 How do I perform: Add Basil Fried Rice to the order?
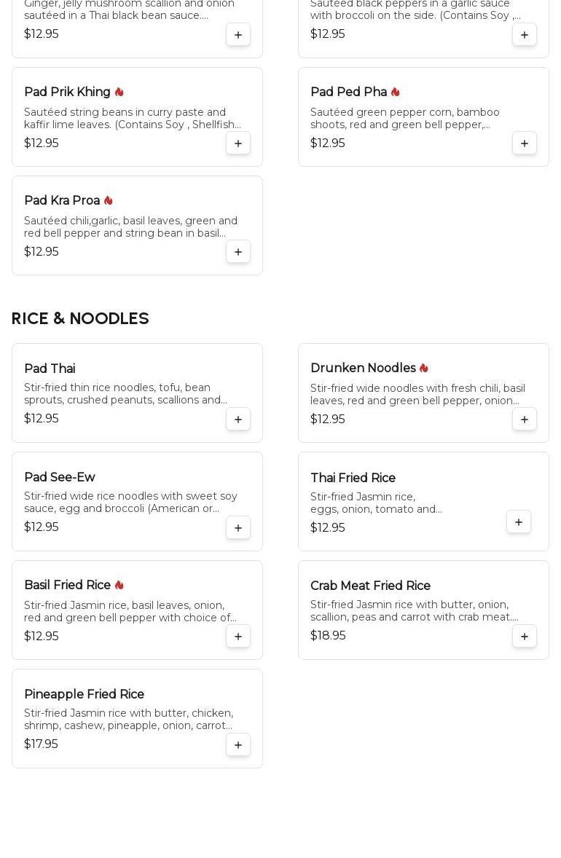[238, 637]
